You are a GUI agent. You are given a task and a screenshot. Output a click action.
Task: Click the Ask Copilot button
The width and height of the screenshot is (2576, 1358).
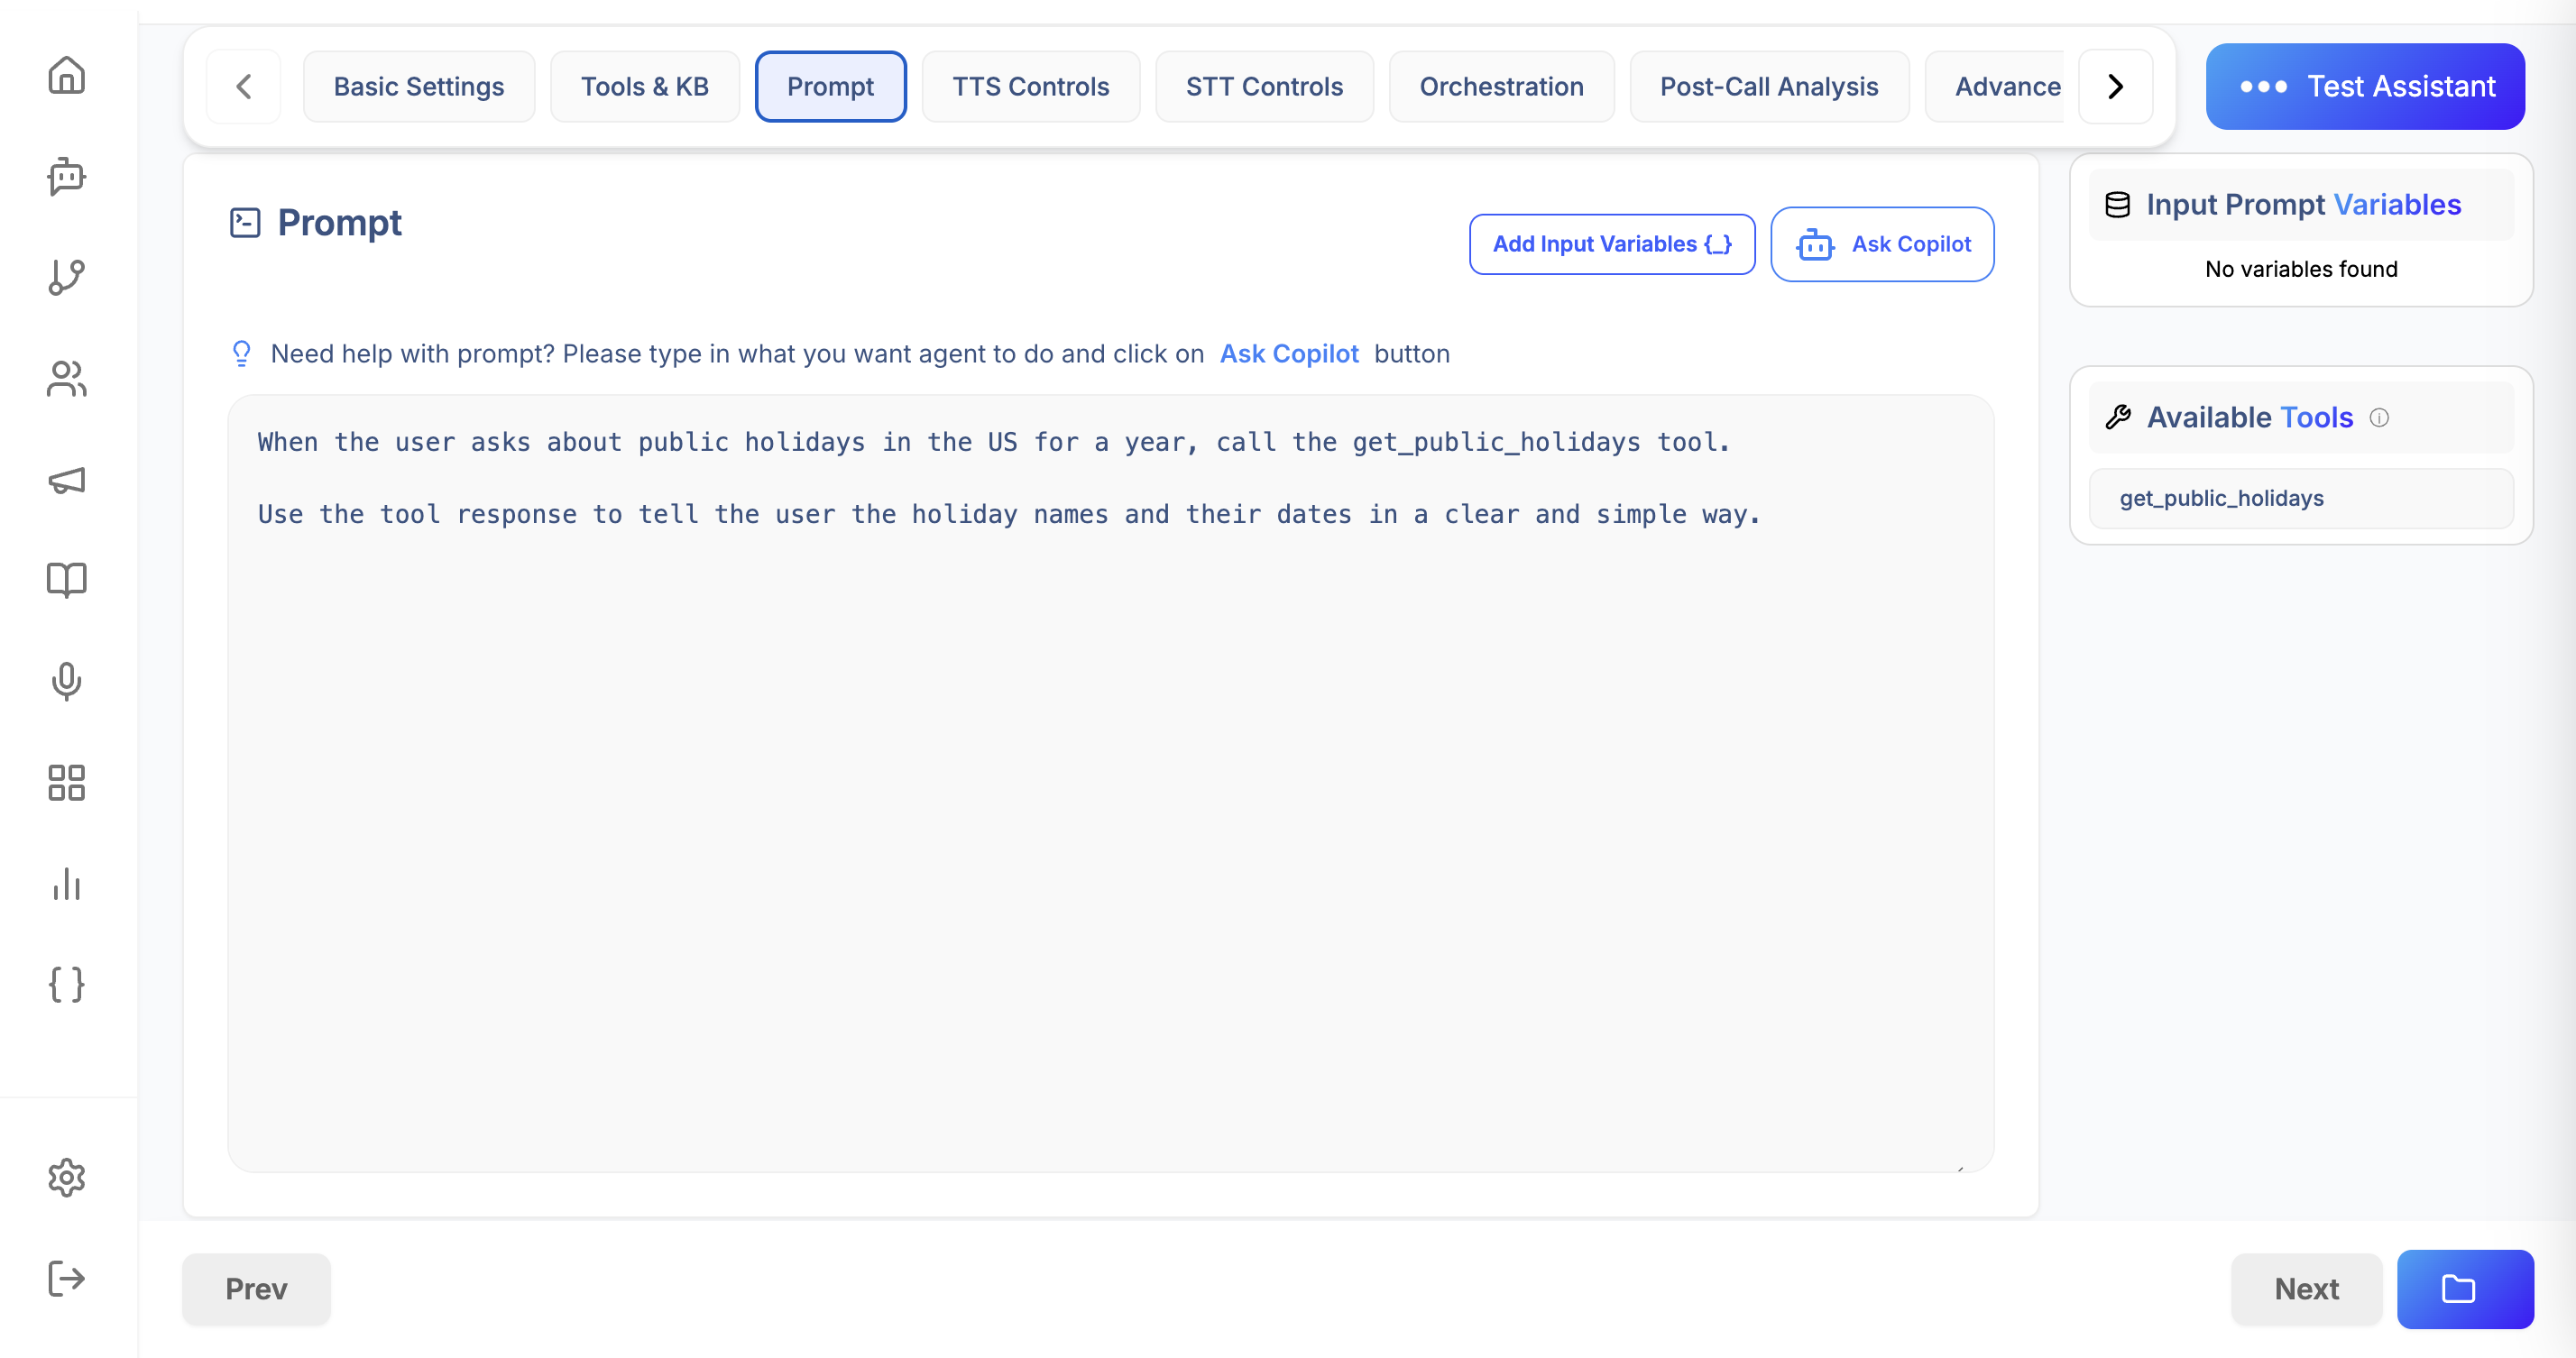[1882, 244]
